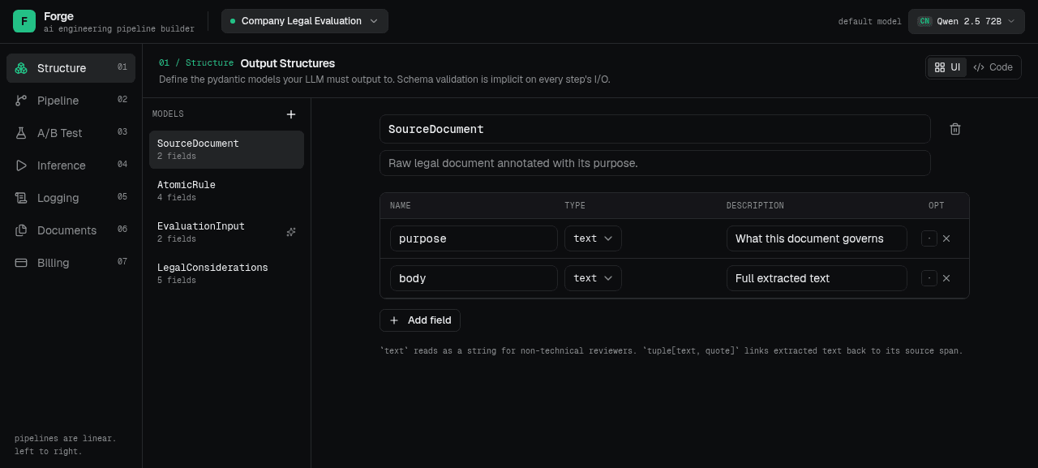Screen dimensions: 1038x468
Task: Click the '01 / Structure' breadcrumb
Action: tap(196, 63)
